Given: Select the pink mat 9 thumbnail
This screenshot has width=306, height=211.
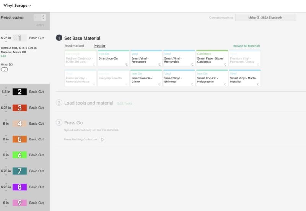Looking at the screenshot, I should [x=20, y=203].
